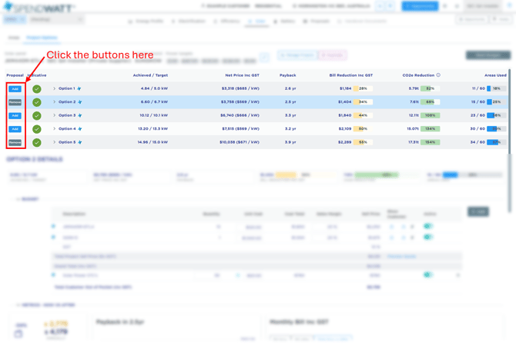Click Add button for Option 4
The image size is (516, 345).
pos(15,129)
